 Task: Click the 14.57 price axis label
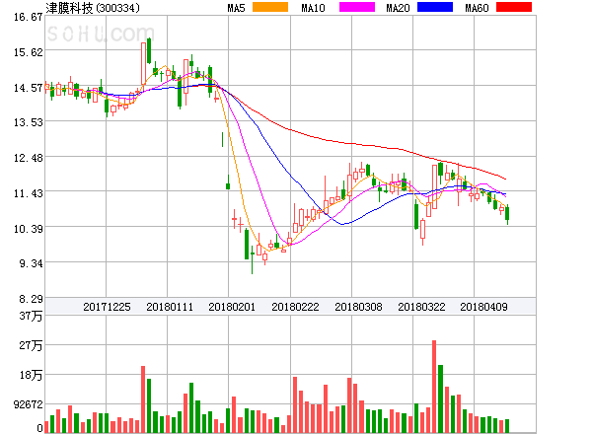28,88
